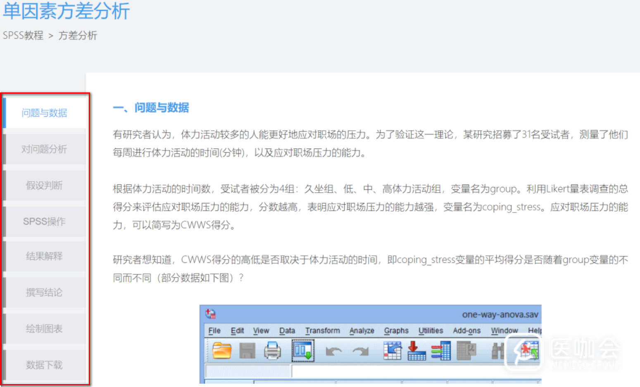Viewport: 640px width, 387px height.
Task: Click the Go to case icon
Action: [392, 351]
